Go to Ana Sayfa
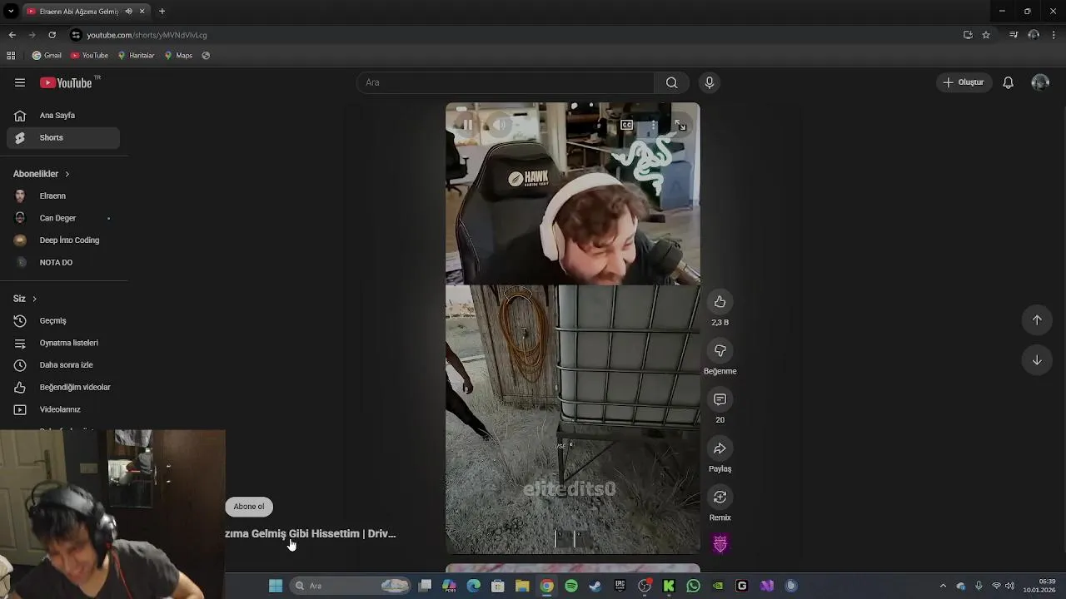Image resolution: width=1066 pixels, height=599 pixels. point(63,116)
